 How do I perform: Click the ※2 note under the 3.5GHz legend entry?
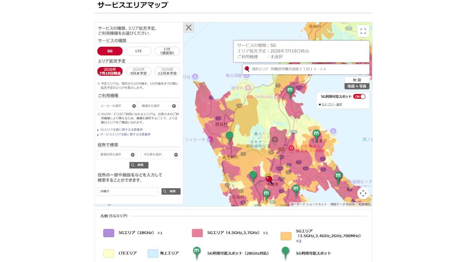[298, 241]
